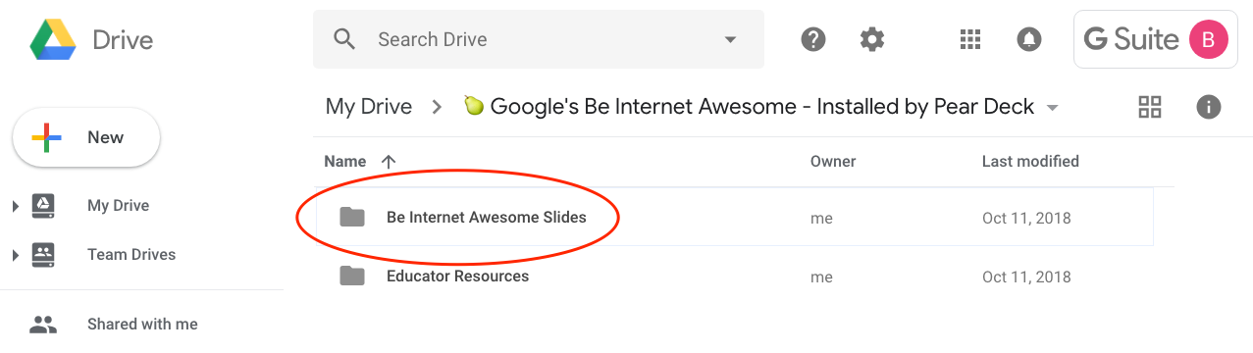Go to My Drive in the breadcrumb
Screen dimensions: 1253x353
pyautogui.click(x=368, y=107)
